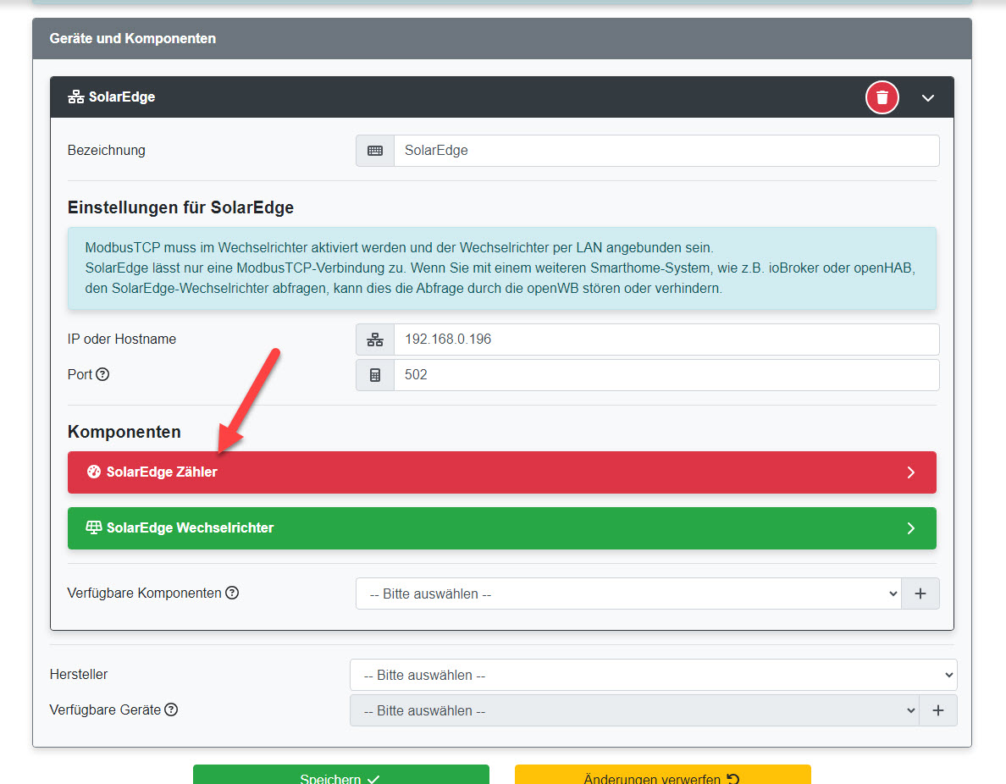Image resolution: width=1006 pixels, height=784 pixels.
Task: Add selected component with plus button
Action: click(x=920, y=594)
